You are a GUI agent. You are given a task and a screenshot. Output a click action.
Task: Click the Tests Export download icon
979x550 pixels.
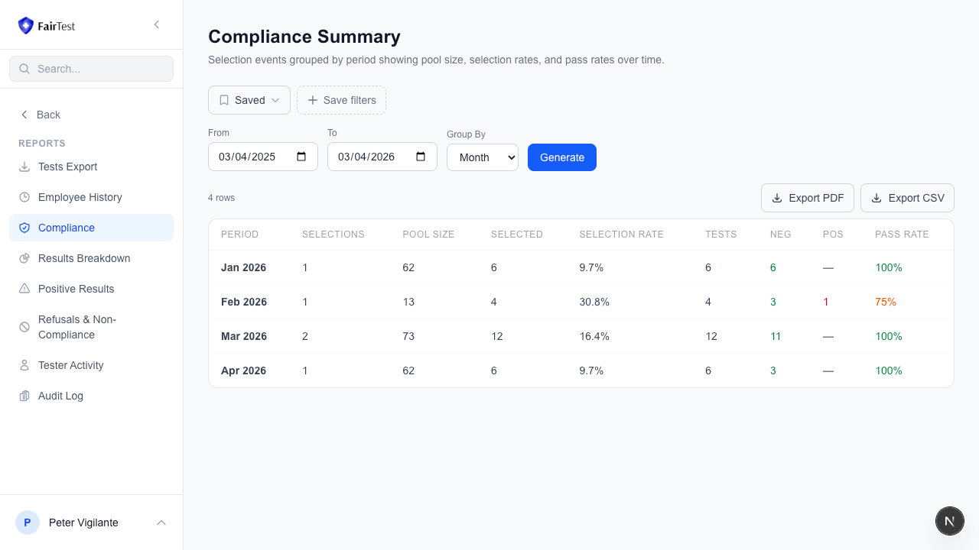24,167
